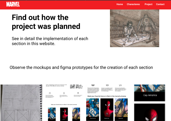Open the Contact page link
Screen dimensions: 171x121
[x=160, y=4]
